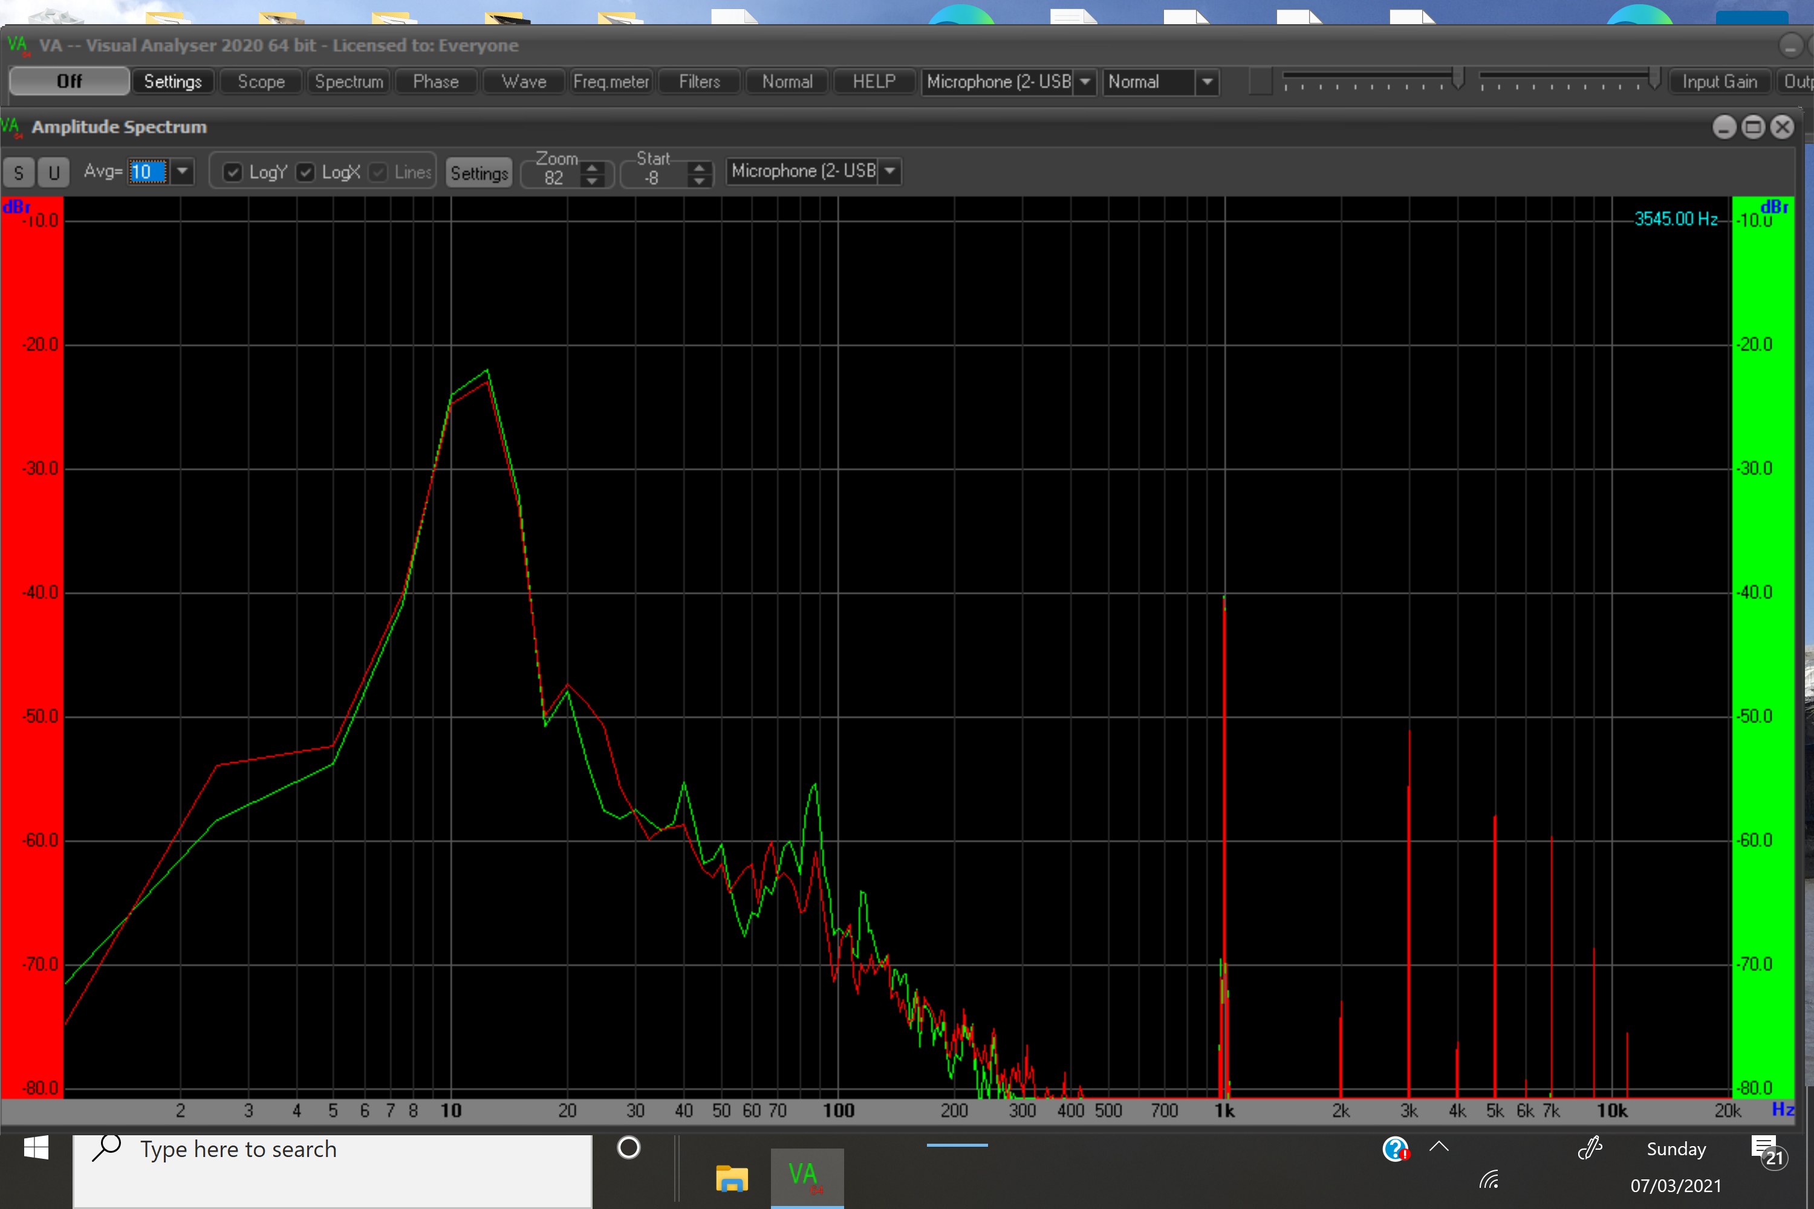The height and width of the screenshot is (1209, 1814).
Task: Expand spectrum window Microphone dropdown
Action: pos(889,171)
